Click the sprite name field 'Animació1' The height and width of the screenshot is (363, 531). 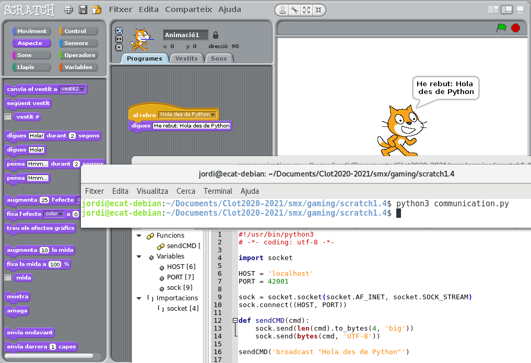(185, 35)
